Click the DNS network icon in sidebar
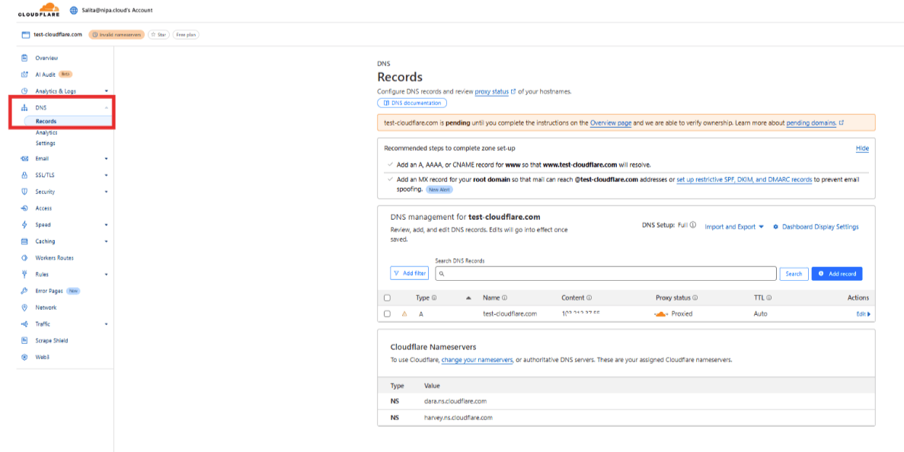Image resolution: width=904 pixels, height=452 pixels. (x=24, y=108)
